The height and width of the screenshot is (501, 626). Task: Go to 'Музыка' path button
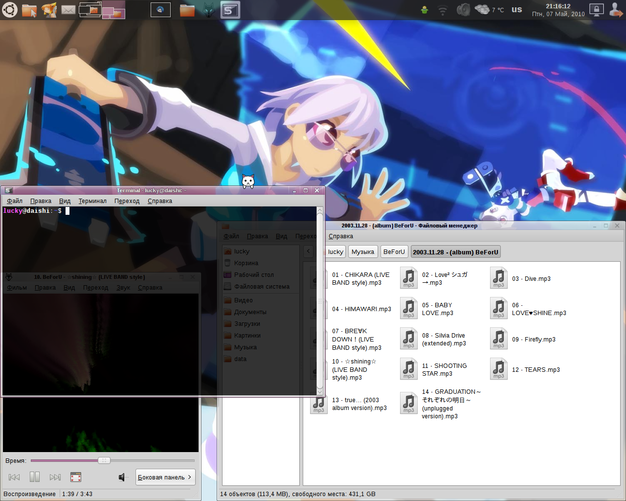363,252
